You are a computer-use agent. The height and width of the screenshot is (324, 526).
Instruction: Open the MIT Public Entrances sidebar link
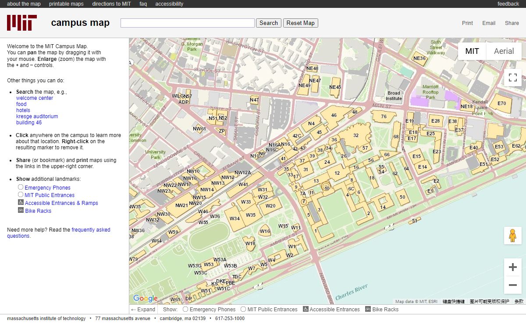click(x=50, y=195)
